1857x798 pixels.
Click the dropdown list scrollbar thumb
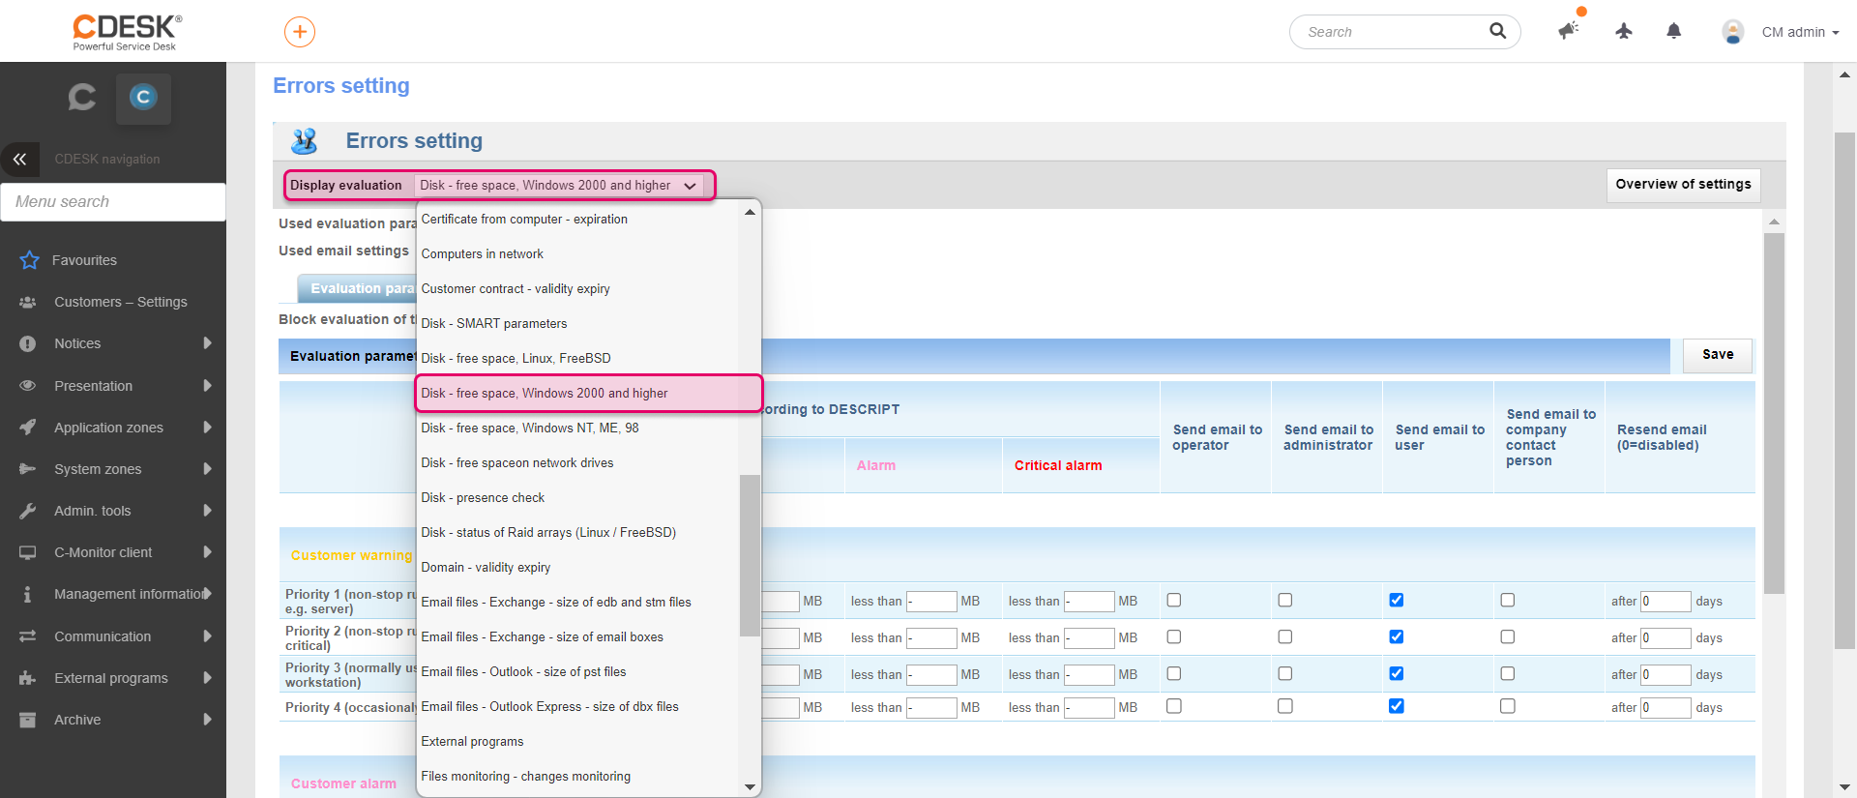(750, 555)
